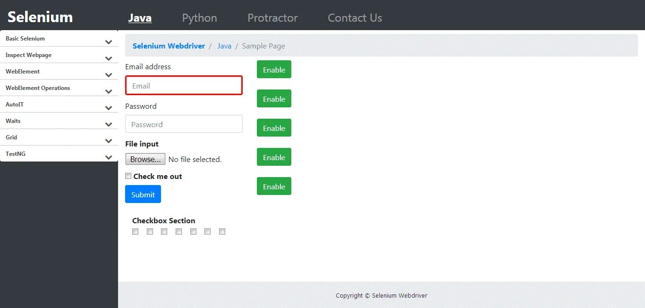Tick the sixth Checkbox Section checkbox
The width and height of the screenshot is (645, 308).
click(207, 231)
